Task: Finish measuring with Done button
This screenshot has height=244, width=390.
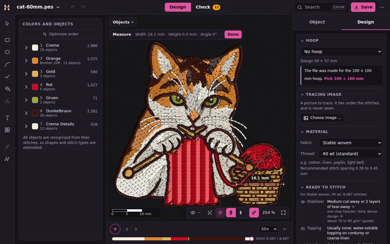Action: click(x=233, y=34)
